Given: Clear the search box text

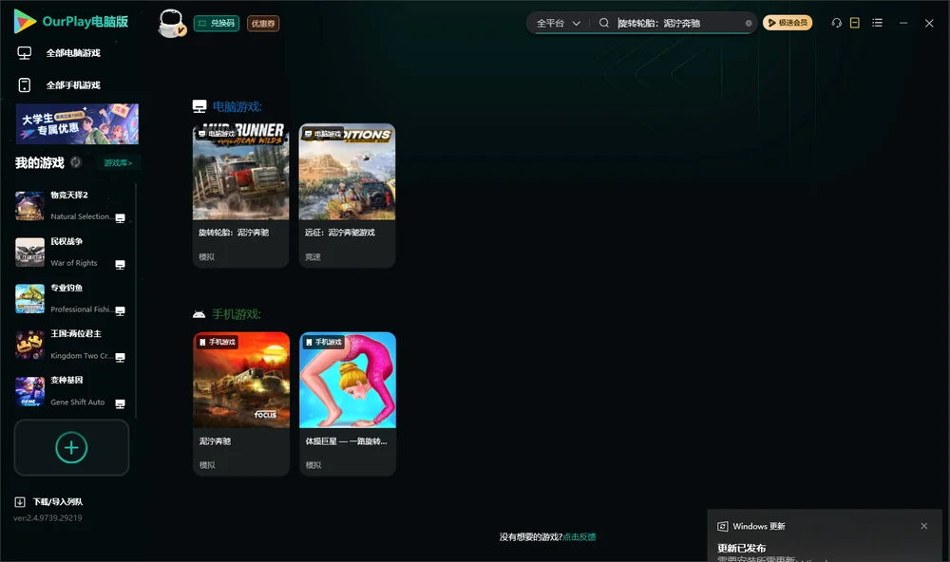Looking at the screenshot, I should pos(749,23).
